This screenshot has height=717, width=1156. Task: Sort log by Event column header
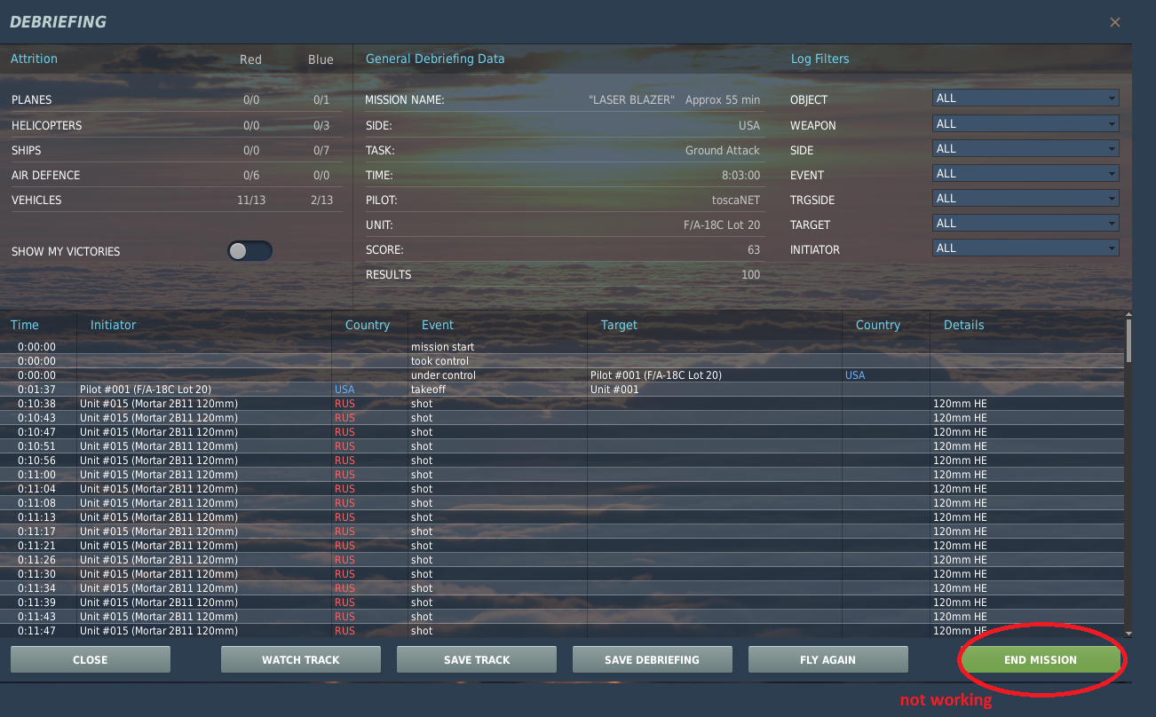(438, 325)
